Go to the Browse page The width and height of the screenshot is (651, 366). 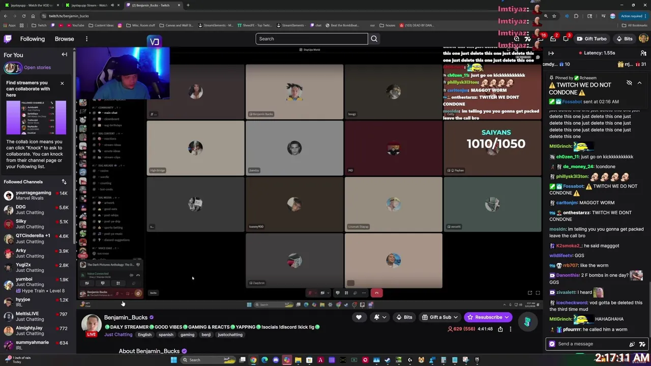click(x=64, y=39)
